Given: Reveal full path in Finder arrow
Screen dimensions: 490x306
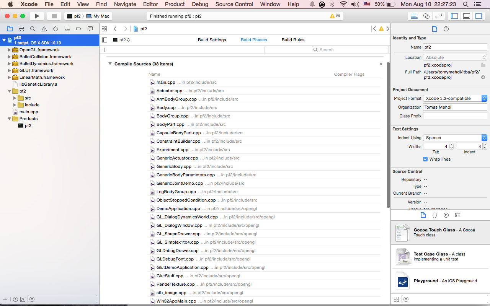Looking at the screenshot, I should tap(483, 77).
